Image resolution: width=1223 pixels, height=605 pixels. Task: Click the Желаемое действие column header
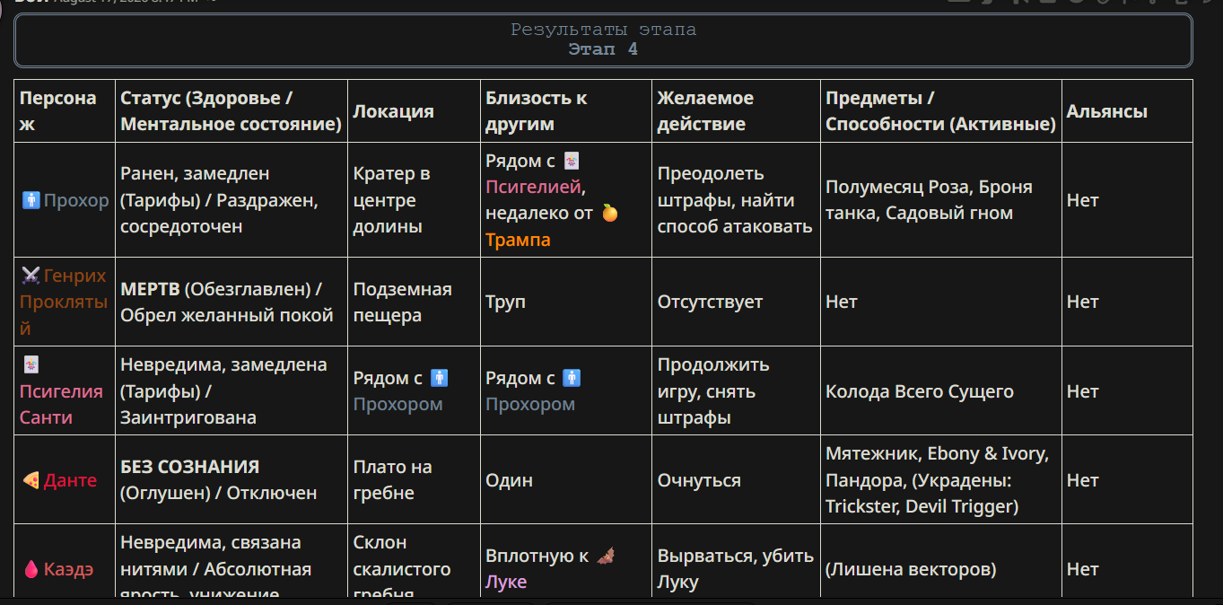coord(705,111)
